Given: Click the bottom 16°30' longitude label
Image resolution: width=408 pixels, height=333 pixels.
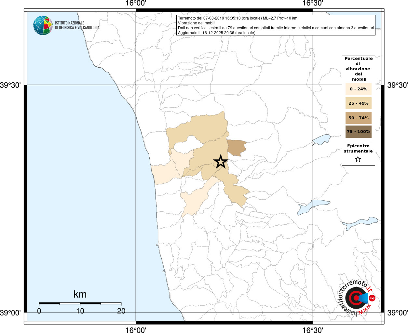Looking at the screenshot, I should pos(313,330).
